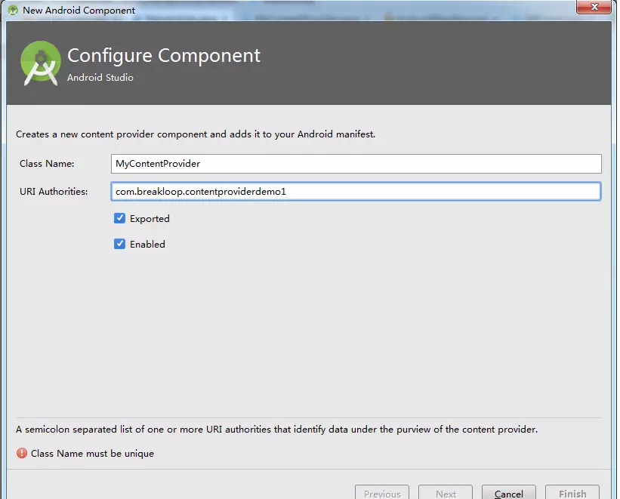Uncheck the Enabled checkbox
Viewport: 620px width, 499px height.
(119, 244)
